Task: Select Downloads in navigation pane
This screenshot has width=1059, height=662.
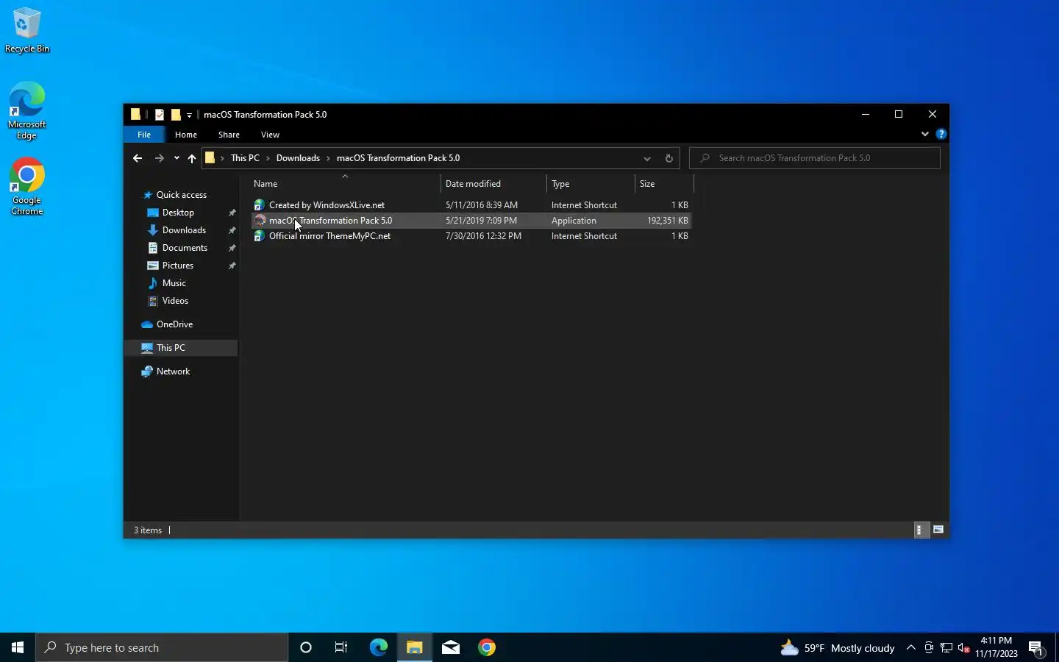Action: 184,230
